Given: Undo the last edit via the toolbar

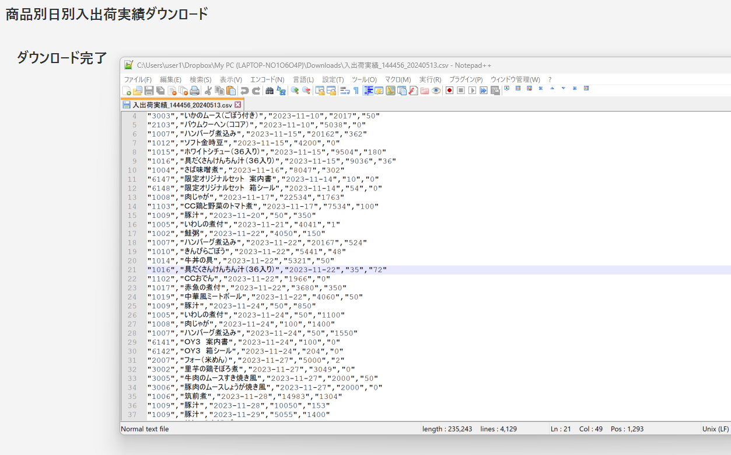Looking at the screenshot, I should (x=244, y=91).
